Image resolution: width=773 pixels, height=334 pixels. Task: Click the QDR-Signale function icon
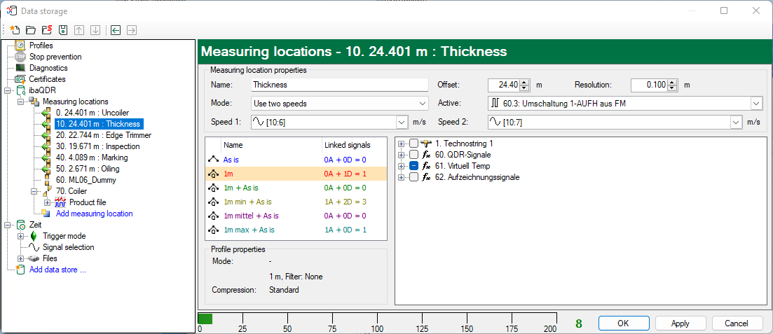pos(427,155)
